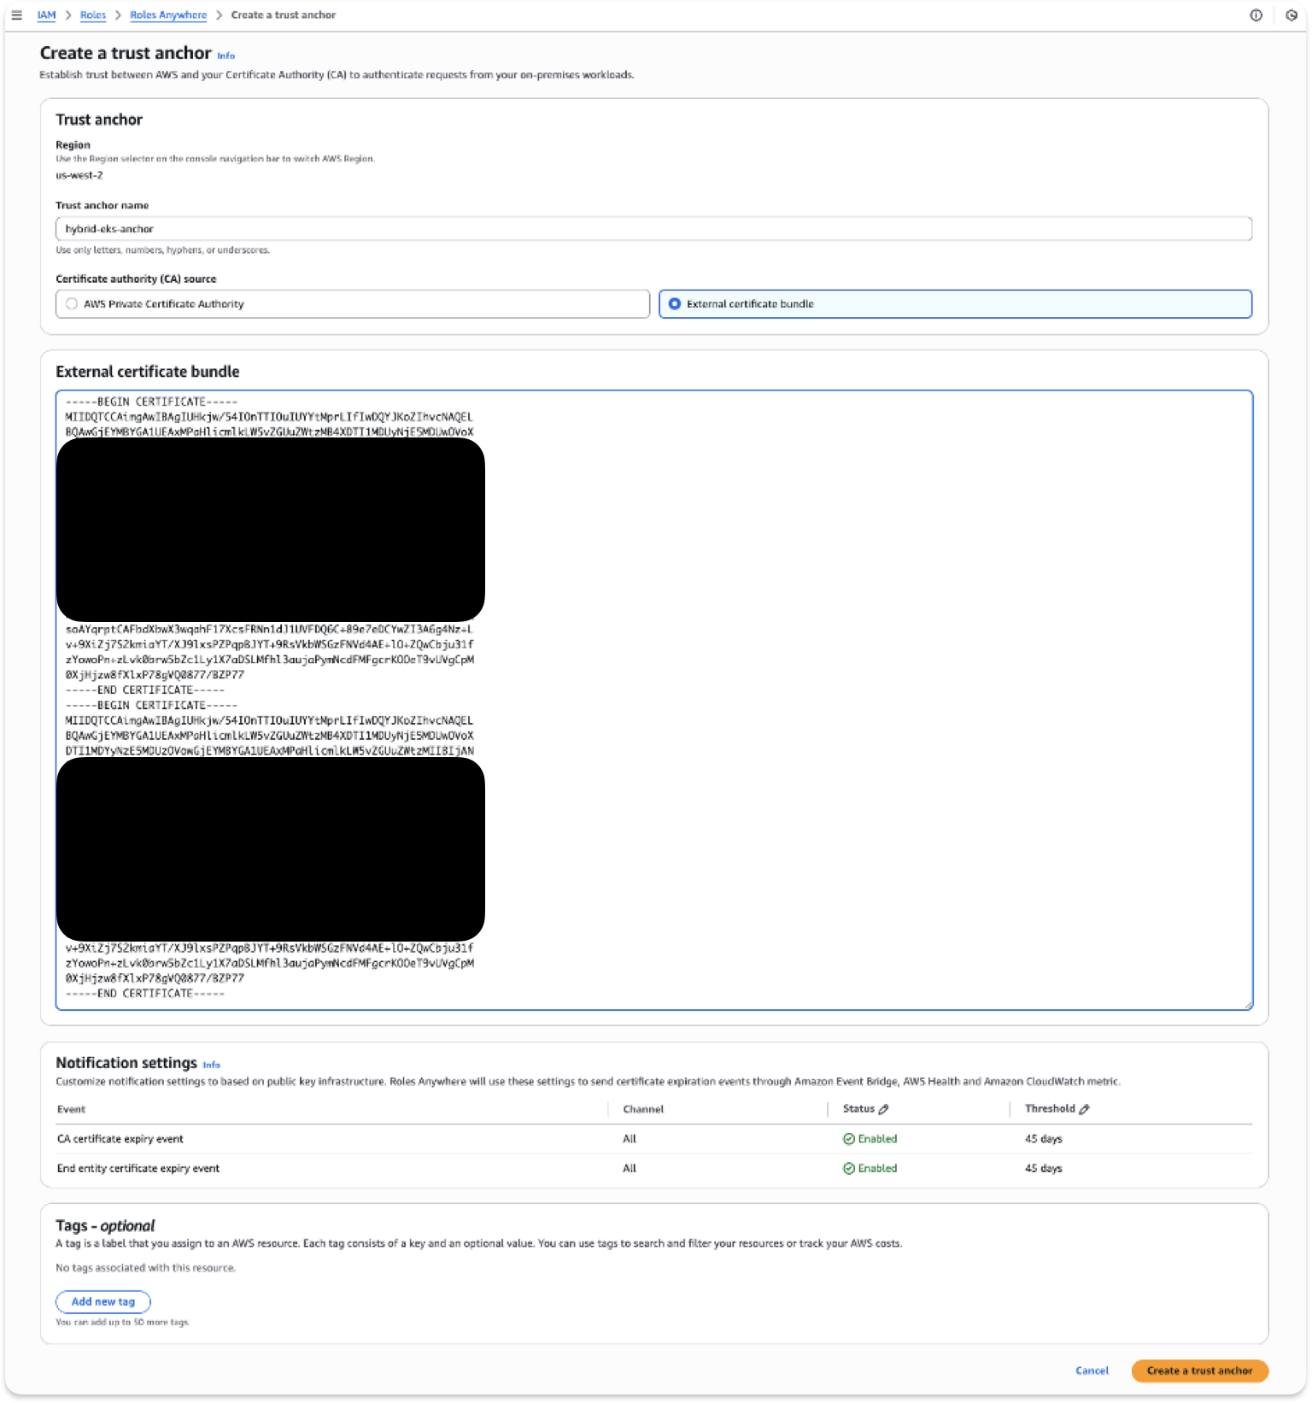
Task: Click the pencil edit icon next to Threshold
Action: pyautogui.click(x=1084, y=1109)
